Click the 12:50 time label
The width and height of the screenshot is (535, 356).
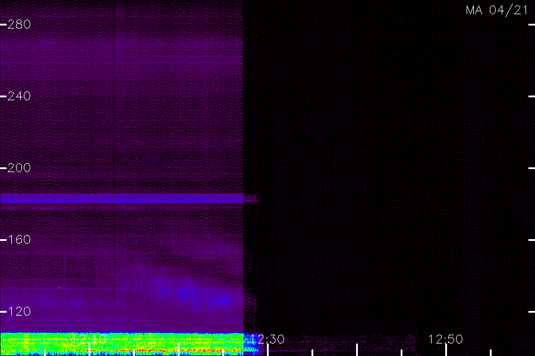point(446,339)
